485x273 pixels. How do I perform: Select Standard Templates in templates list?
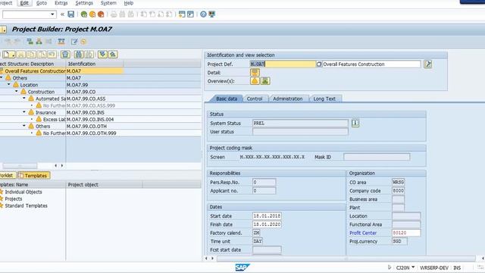pyautogui.click(x=26, y=206)
